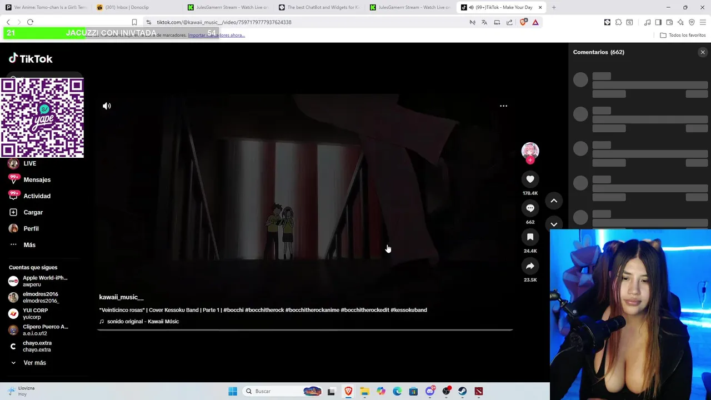The image size is (711, 400).
Task: Switch to the best ChatBot and Widgets tab
Action: click(319, 7)
